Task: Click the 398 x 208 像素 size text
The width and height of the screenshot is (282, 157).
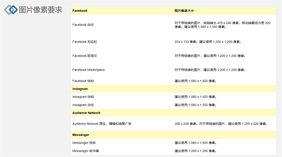Action: [221, 124]
